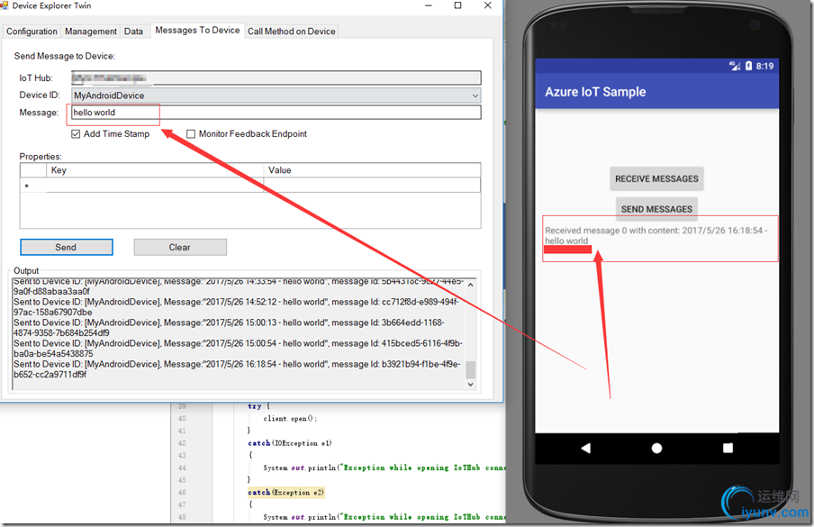Image resolution: width=814 pixels, height=527 pixels.
Task: Minimize the Device Explorer Twin window
Action: 429,5
